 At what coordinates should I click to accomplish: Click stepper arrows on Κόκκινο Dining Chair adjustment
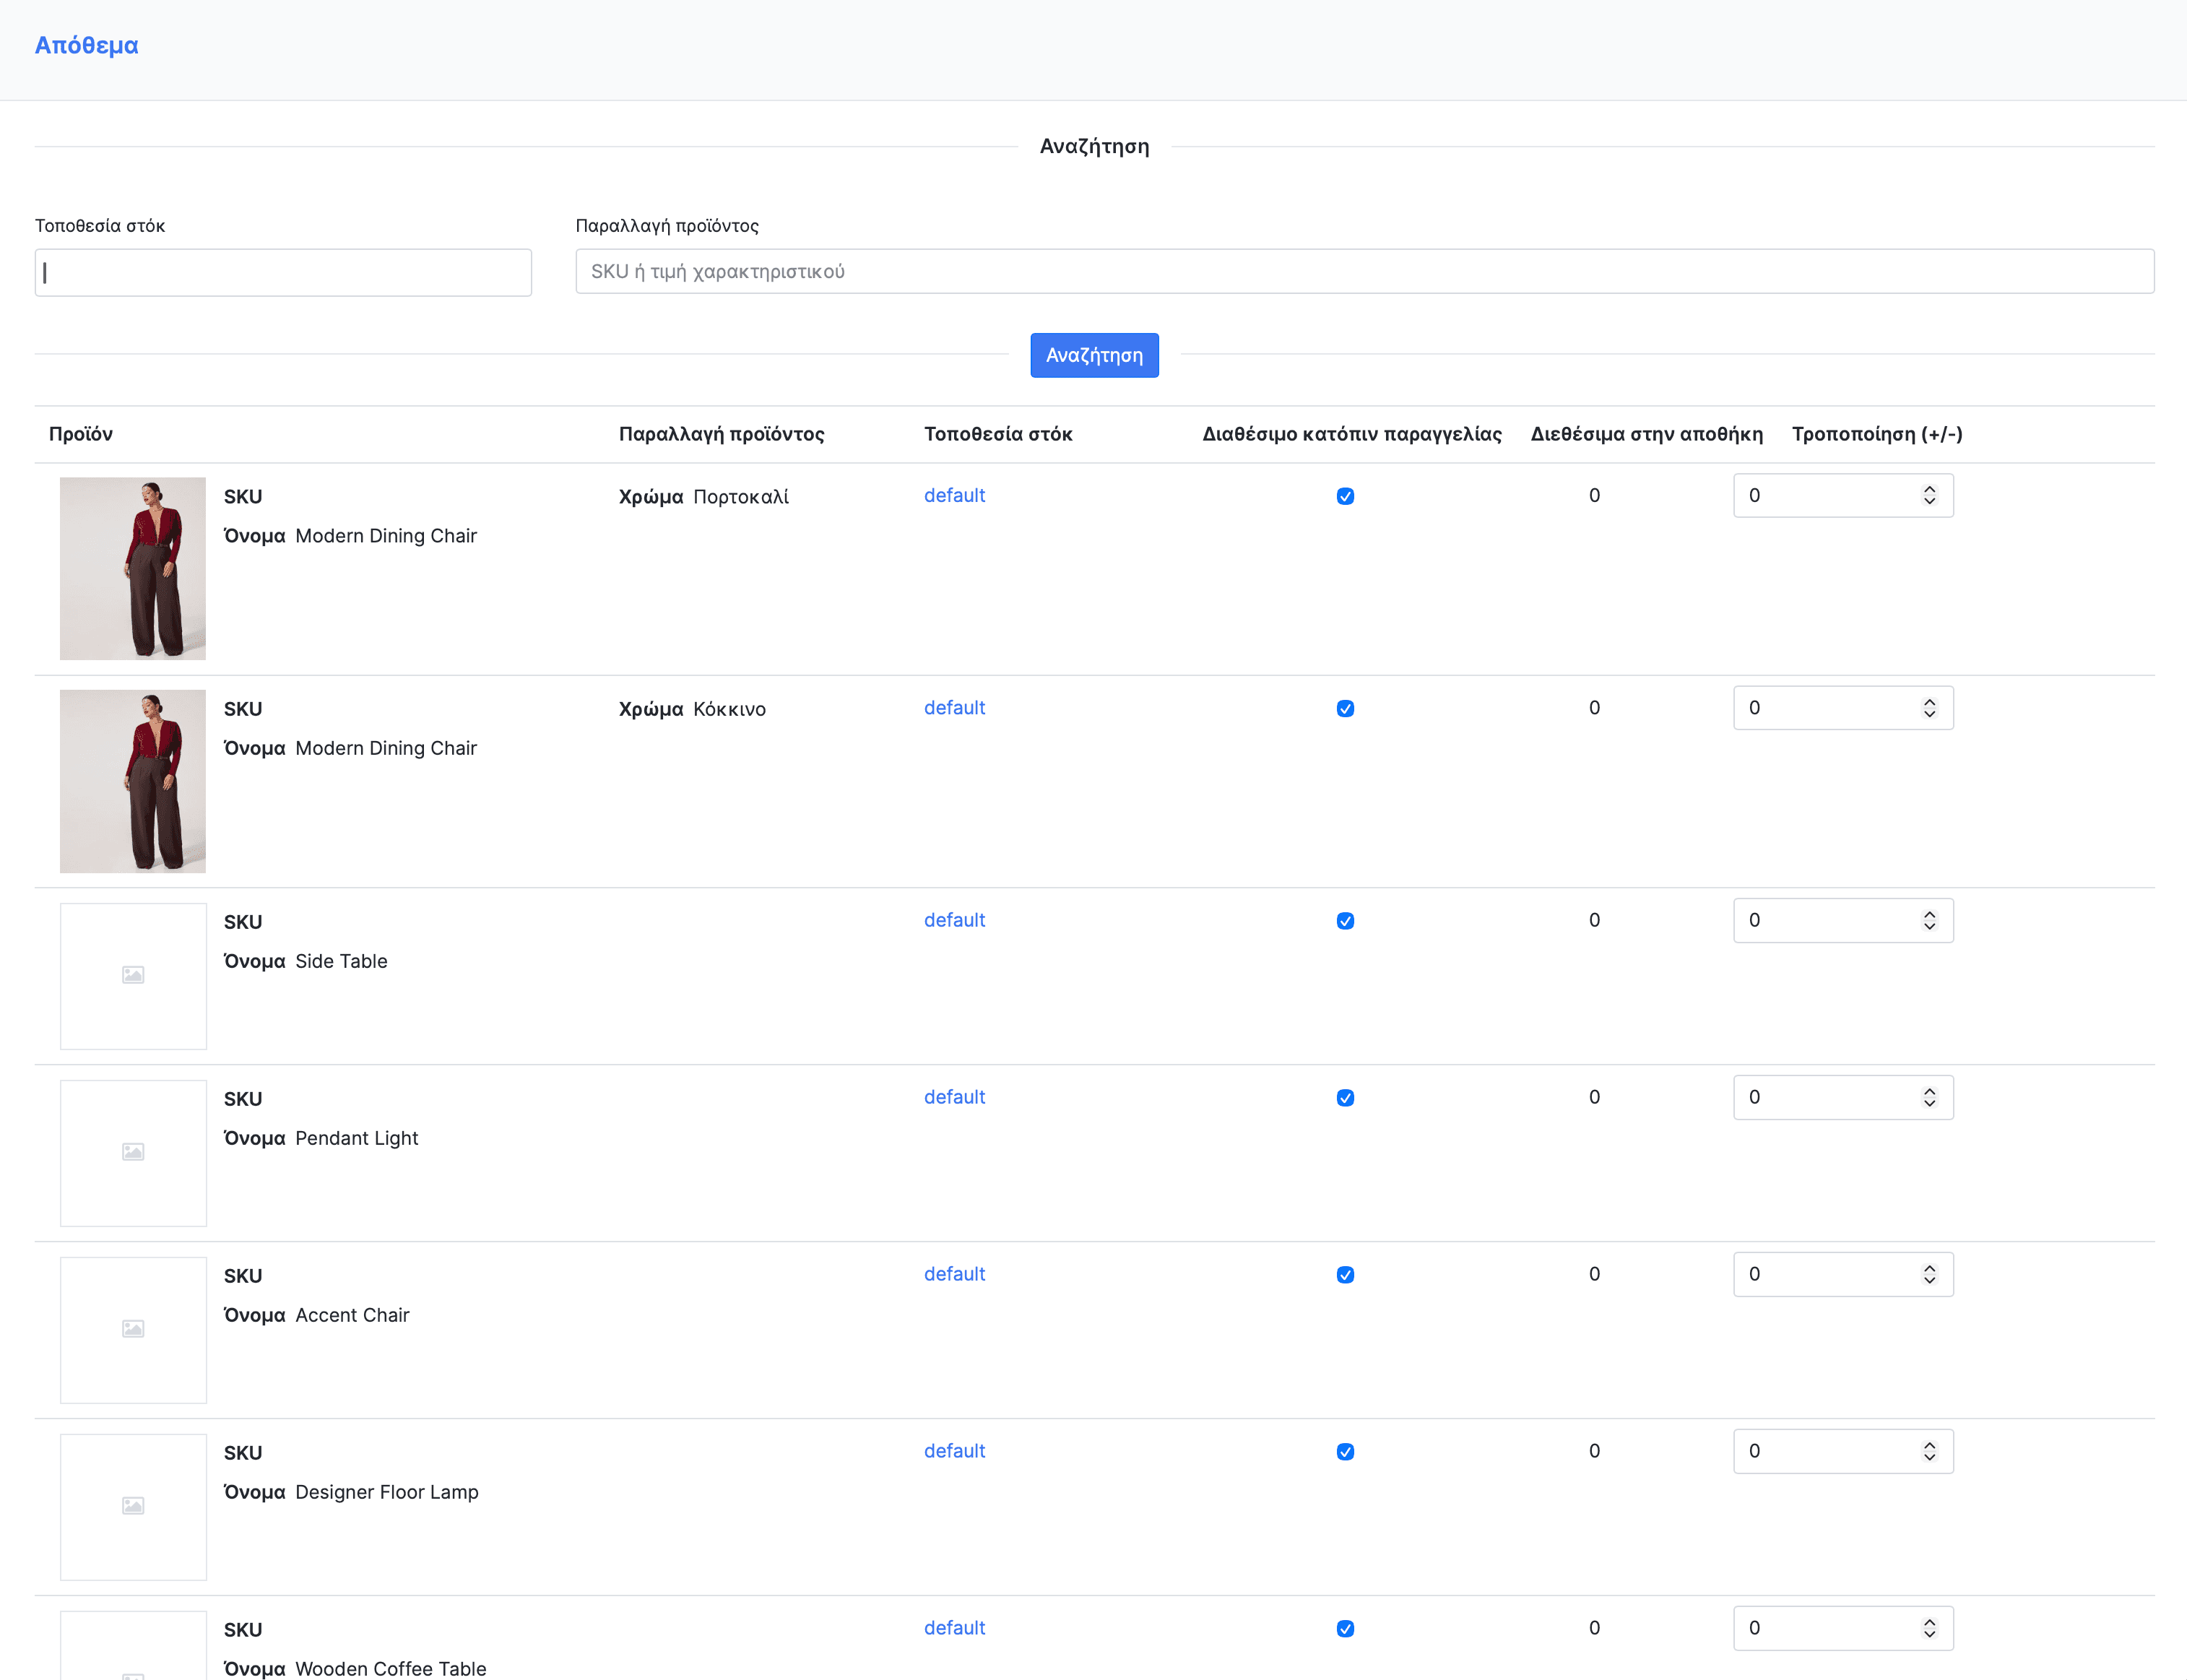1929,708
